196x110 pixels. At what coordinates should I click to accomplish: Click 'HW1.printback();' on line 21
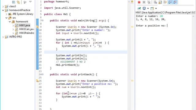[67, 65]
